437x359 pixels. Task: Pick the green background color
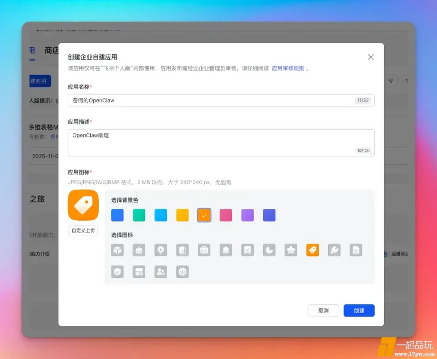click(139, 215)
